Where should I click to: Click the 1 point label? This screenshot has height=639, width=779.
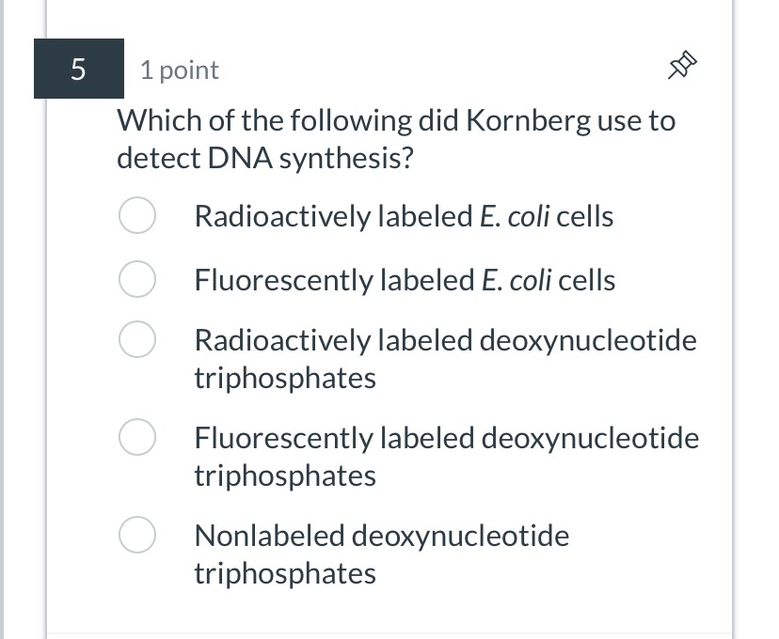tap(178, 70)
